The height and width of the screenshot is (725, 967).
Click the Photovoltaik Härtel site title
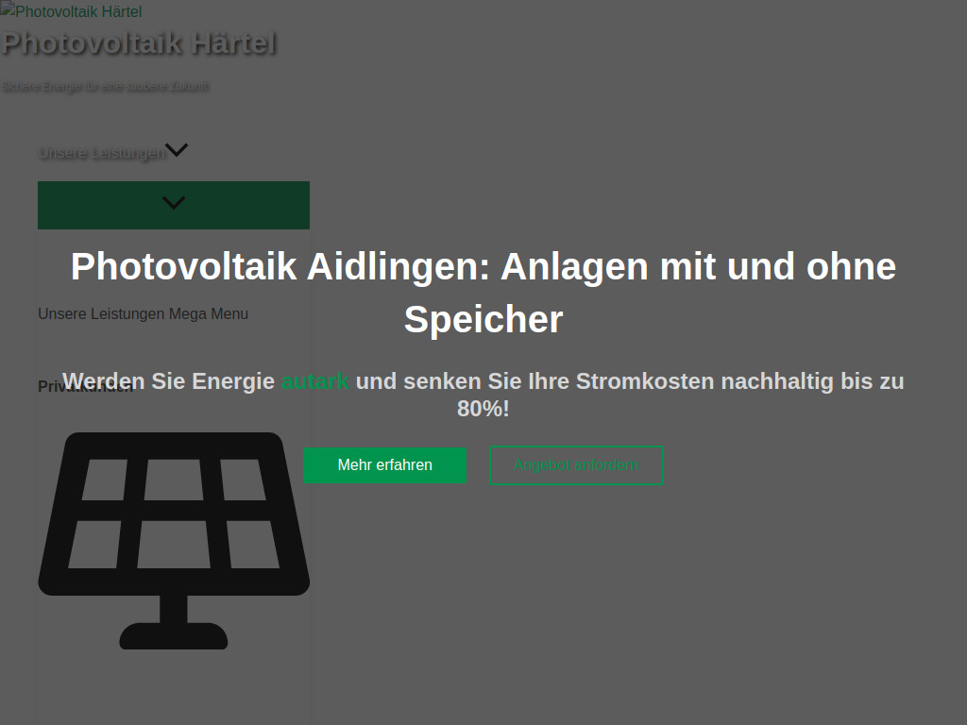pos(140,43)
